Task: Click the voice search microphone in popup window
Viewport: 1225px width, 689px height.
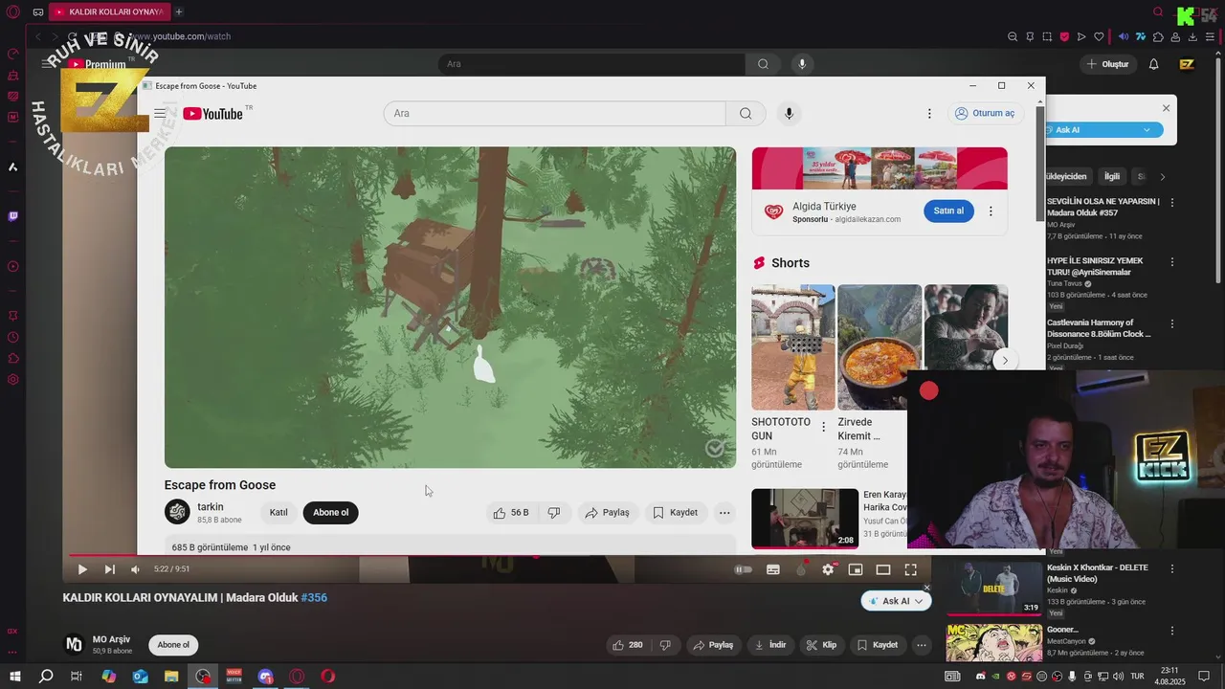Action: [789, 114]
